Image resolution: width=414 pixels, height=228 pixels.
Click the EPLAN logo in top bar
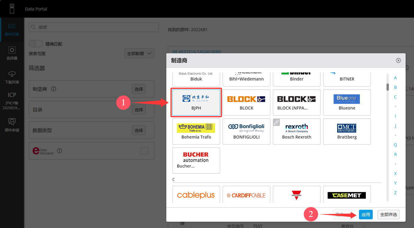pyautogui.click(x=12, y=8)
